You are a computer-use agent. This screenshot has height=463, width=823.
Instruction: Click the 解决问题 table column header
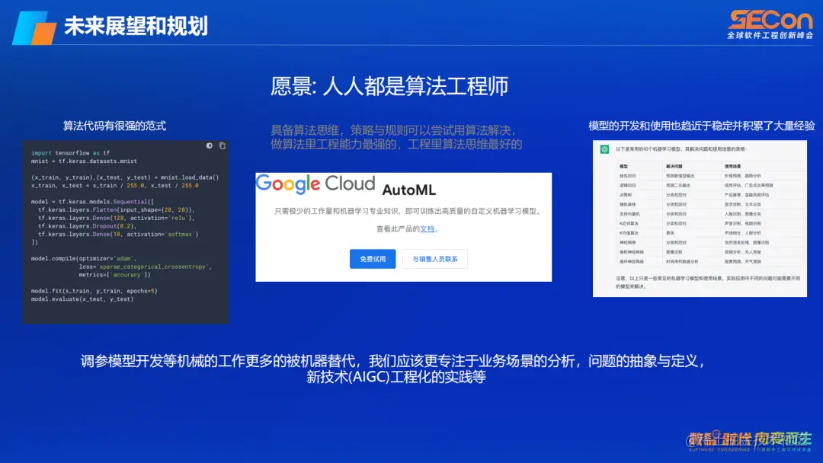pos(674,166)
